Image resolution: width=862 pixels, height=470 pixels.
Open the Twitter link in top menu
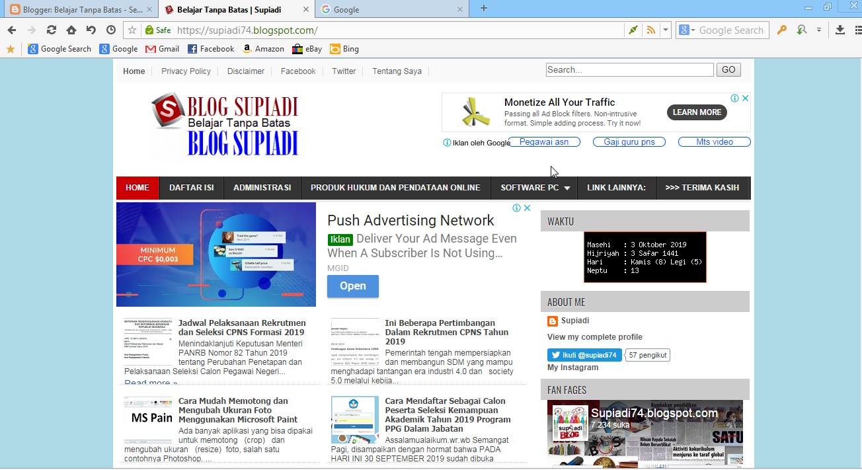coord(344,71)
